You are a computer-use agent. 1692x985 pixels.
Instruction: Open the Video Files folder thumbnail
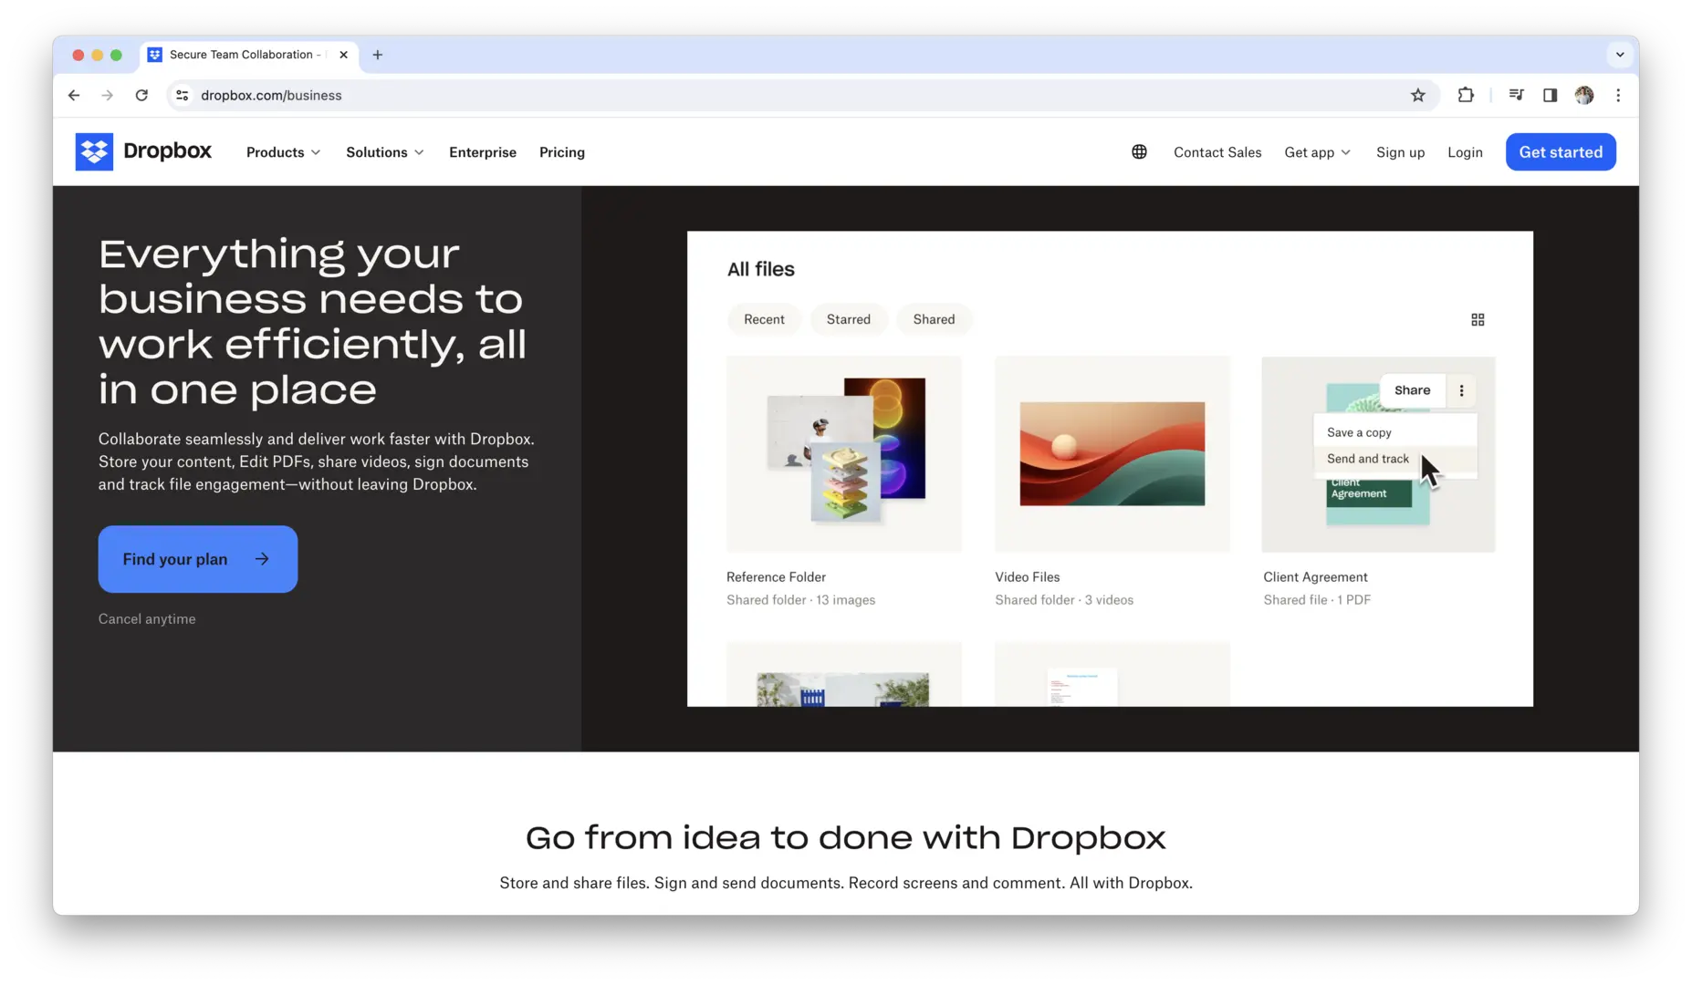(x=1112, y=454)
